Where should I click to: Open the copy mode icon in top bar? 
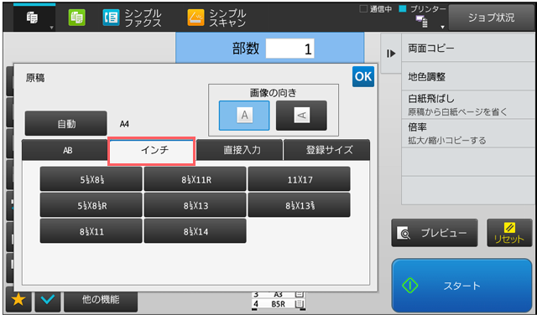coord(33,18)
